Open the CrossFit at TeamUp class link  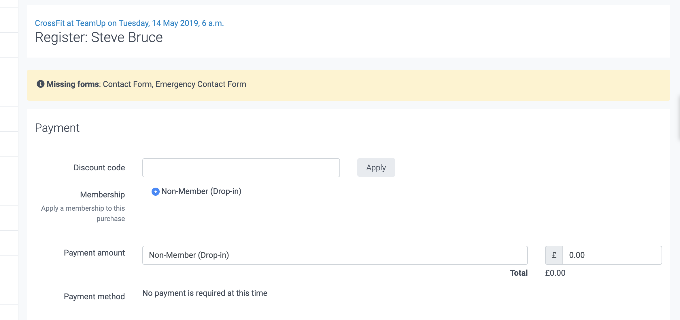coord(129,23)
